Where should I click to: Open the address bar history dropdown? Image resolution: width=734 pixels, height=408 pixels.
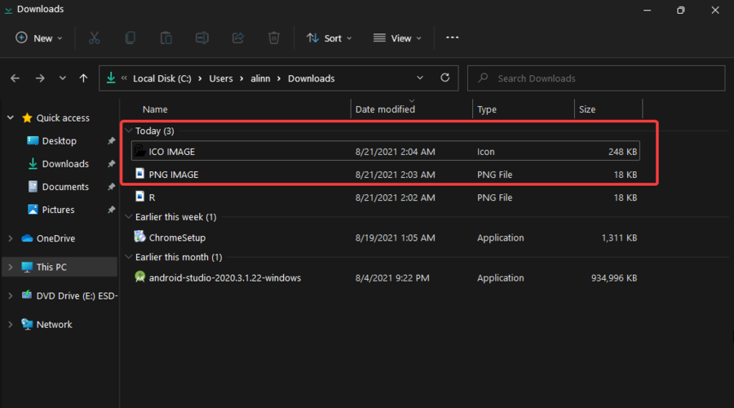click(420, 78)
